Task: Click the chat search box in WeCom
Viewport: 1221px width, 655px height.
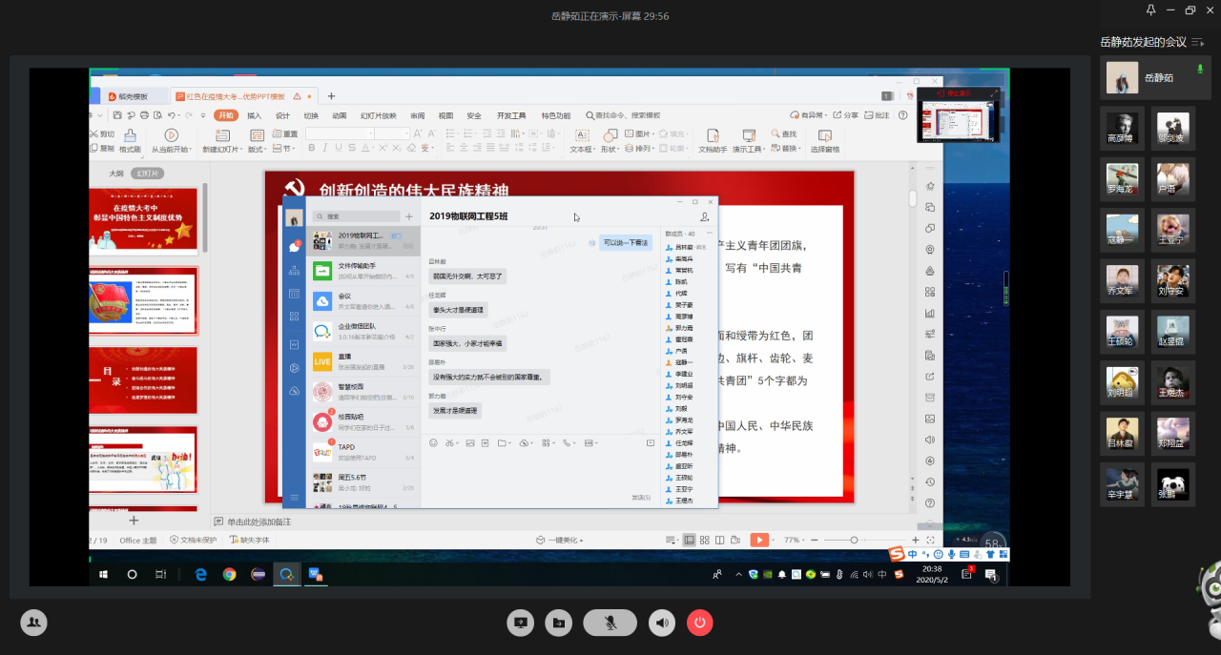Action: pyautogui.click(x=357, y=216)
